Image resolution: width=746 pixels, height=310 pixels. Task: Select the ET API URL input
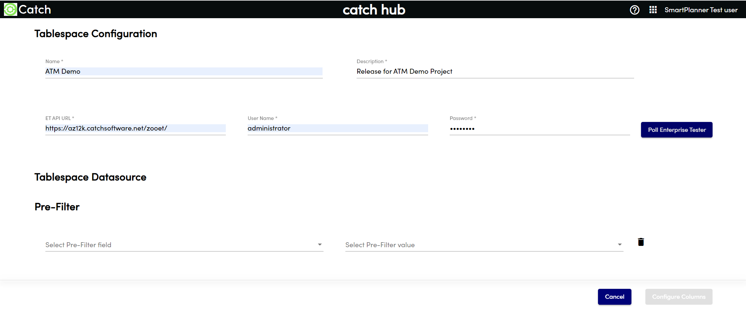(135, 128)
